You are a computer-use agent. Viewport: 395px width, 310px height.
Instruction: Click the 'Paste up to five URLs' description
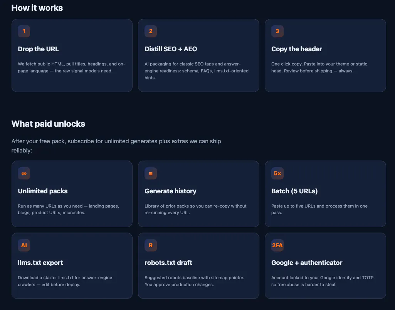pos(319,209)
